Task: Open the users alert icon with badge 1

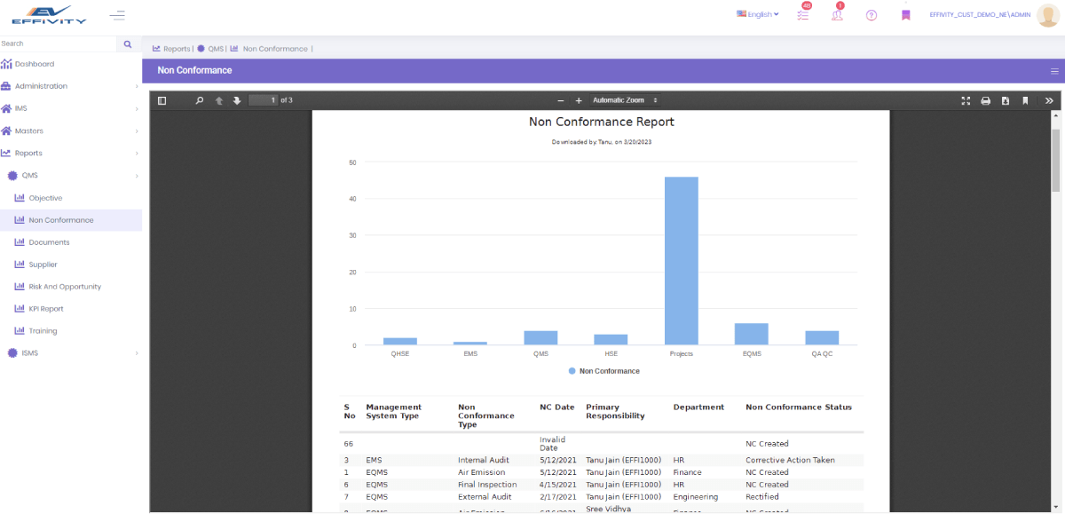Action: tap(837, 14)
